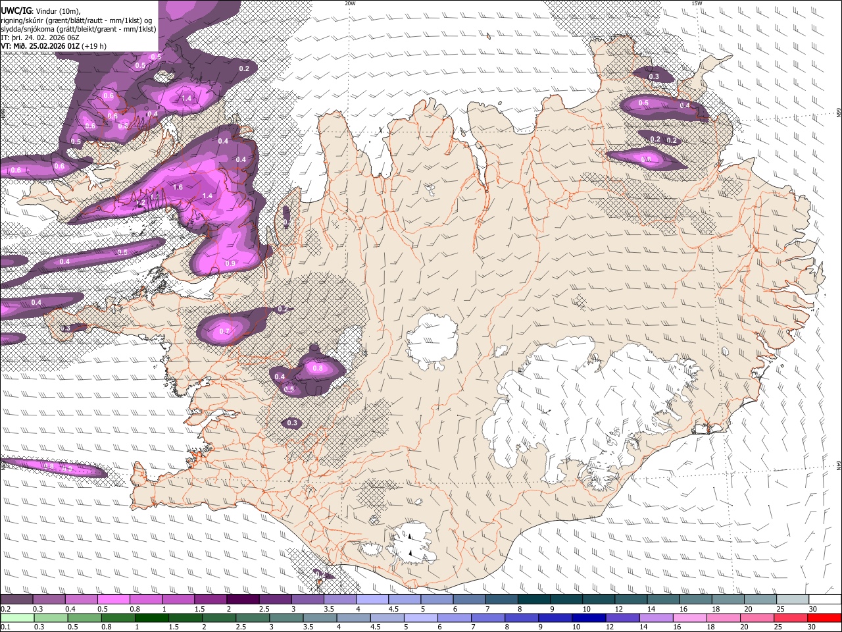Click the '0.7' precipitation value on the map

pos(224,331)
